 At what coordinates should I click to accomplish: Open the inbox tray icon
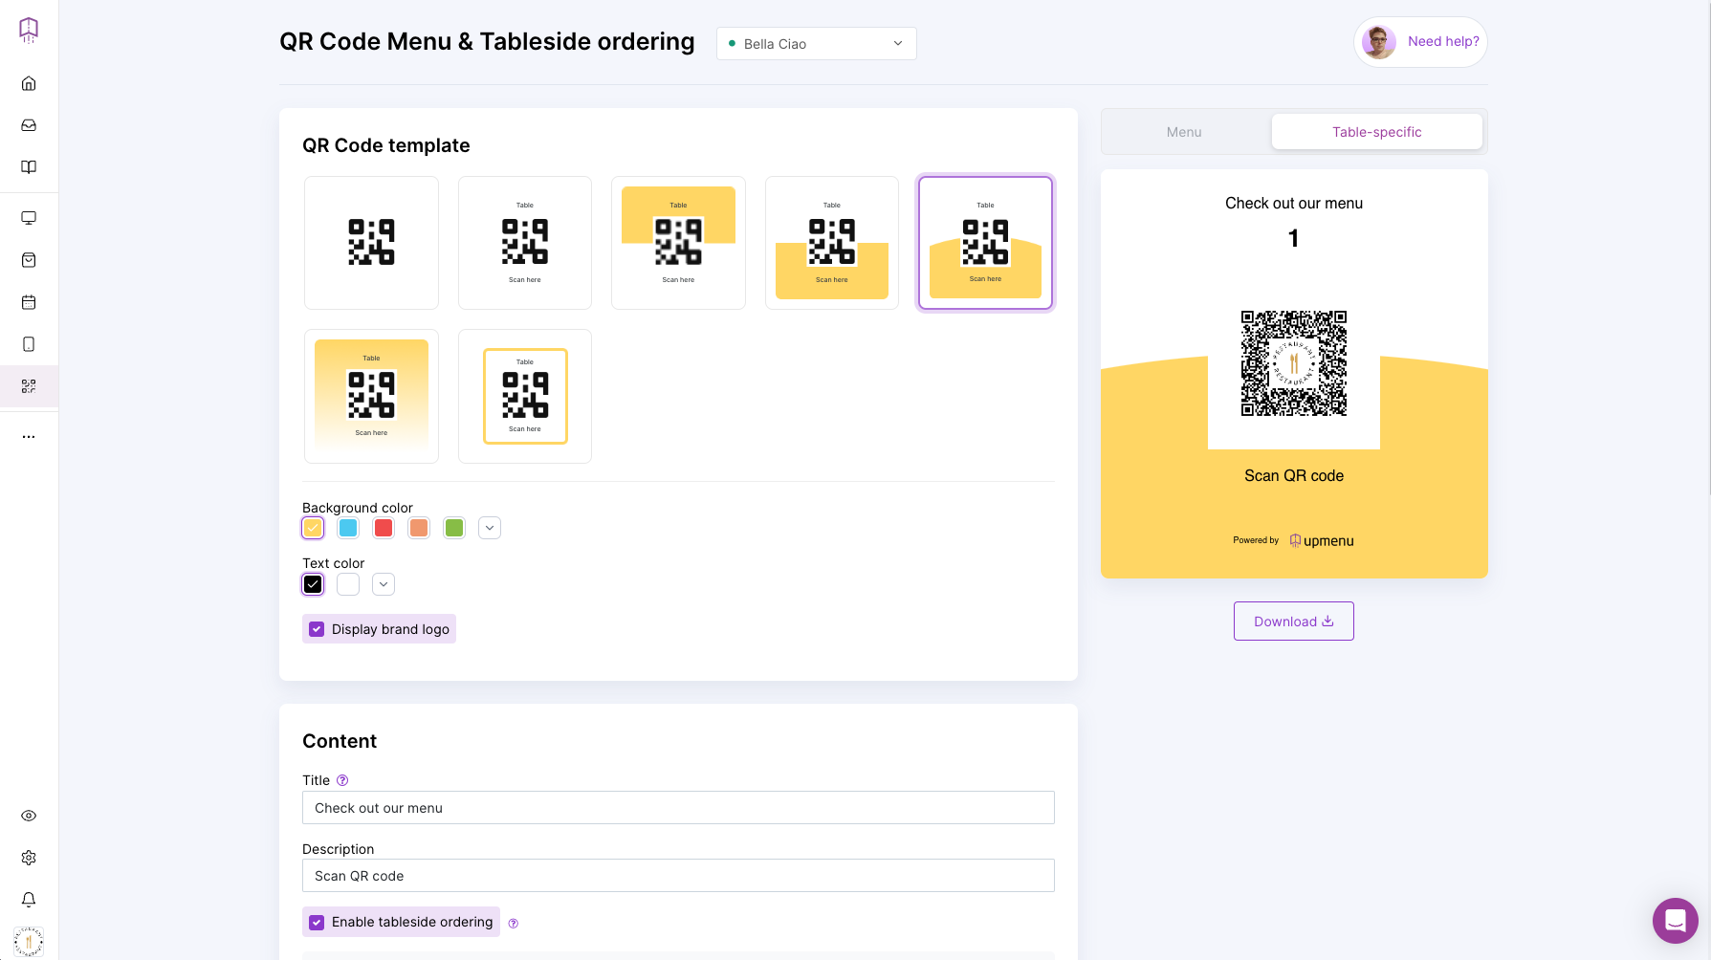click(29, 125)
